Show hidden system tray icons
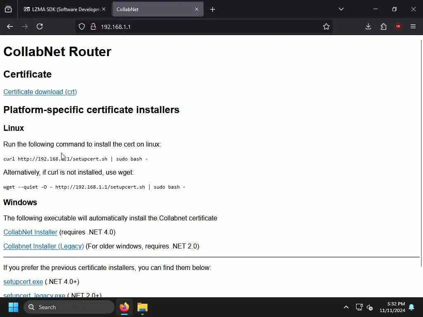 point(346,307)
